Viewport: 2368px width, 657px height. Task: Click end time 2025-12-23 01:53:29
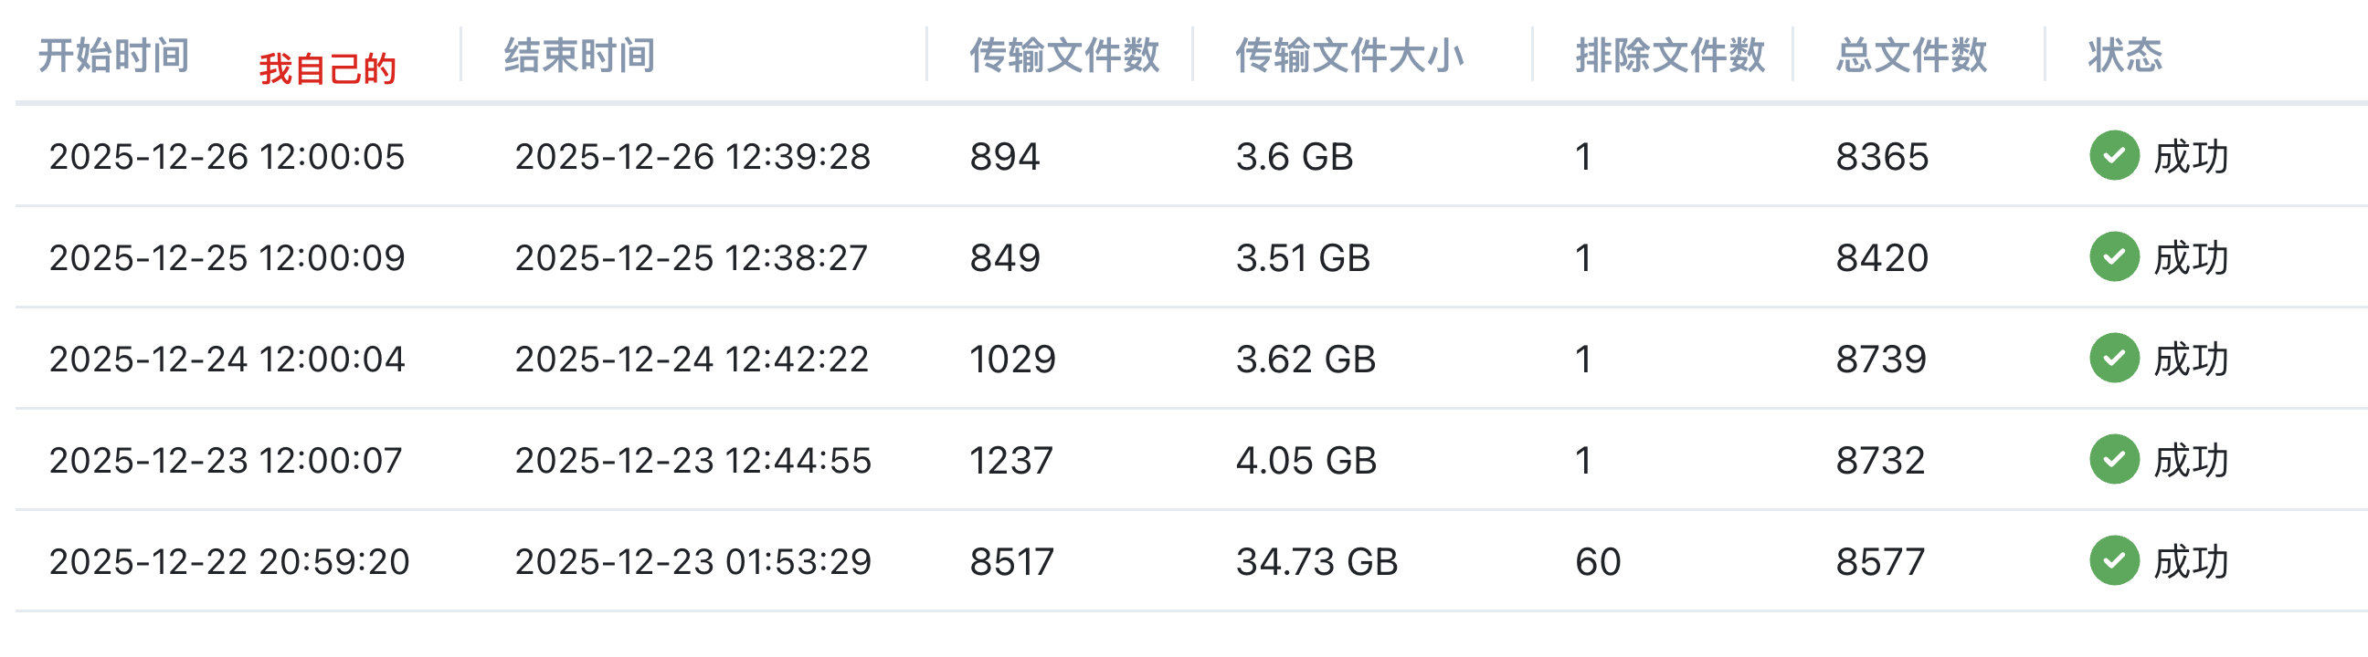pyautogui.click(x=692, y=561)
